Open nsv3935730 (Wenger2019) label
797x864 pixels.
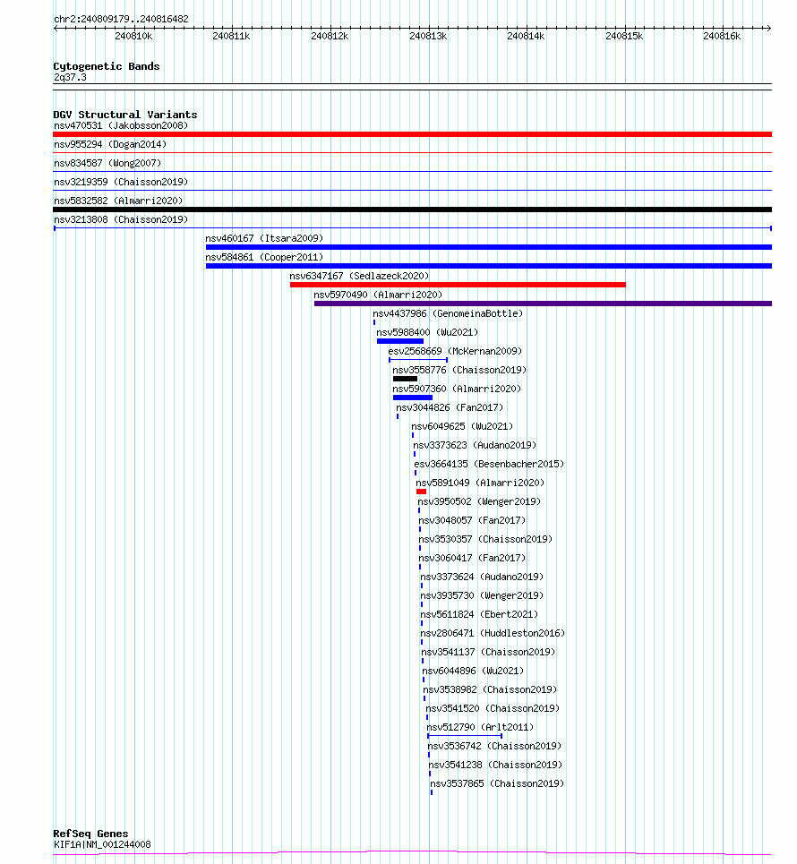point(482,594)
